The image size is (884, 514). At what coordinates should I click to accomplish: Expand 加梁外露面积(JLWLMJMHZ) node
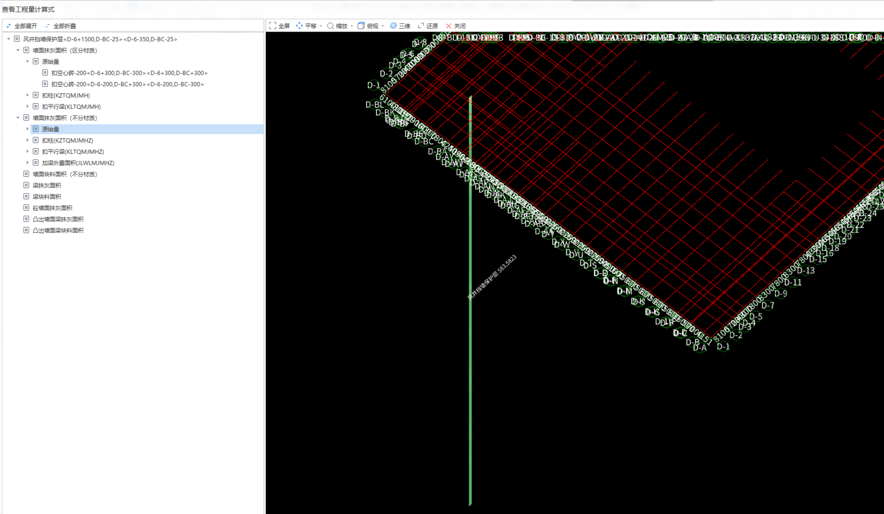pos(27,162)
